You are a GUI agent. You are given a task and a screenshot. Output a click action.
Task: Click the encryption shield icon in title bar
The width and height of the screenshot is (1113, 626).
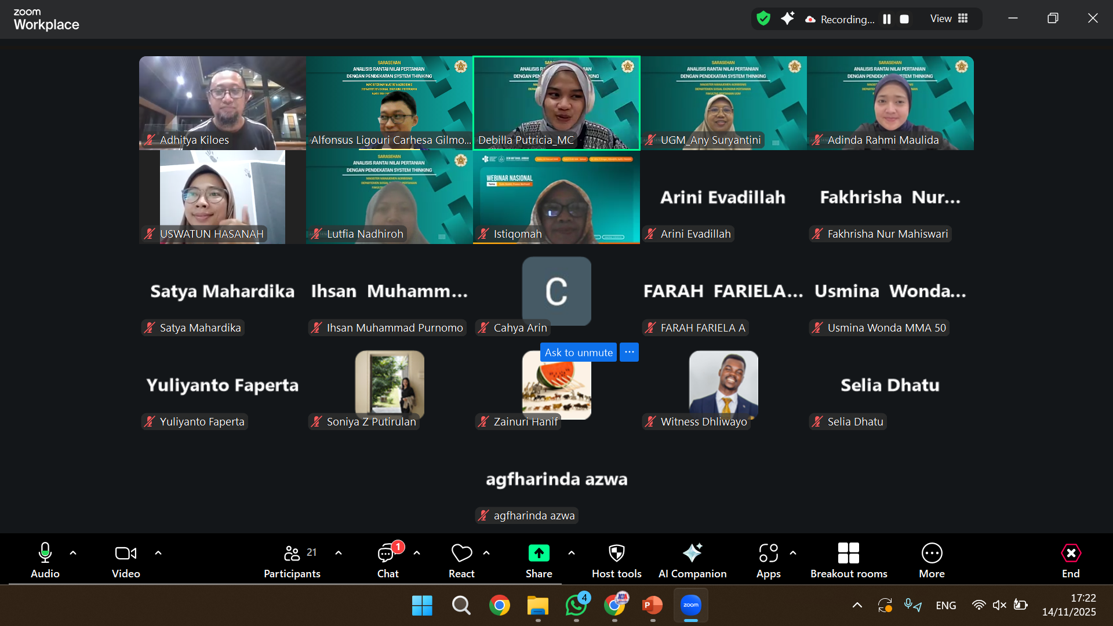coord(763,19)
